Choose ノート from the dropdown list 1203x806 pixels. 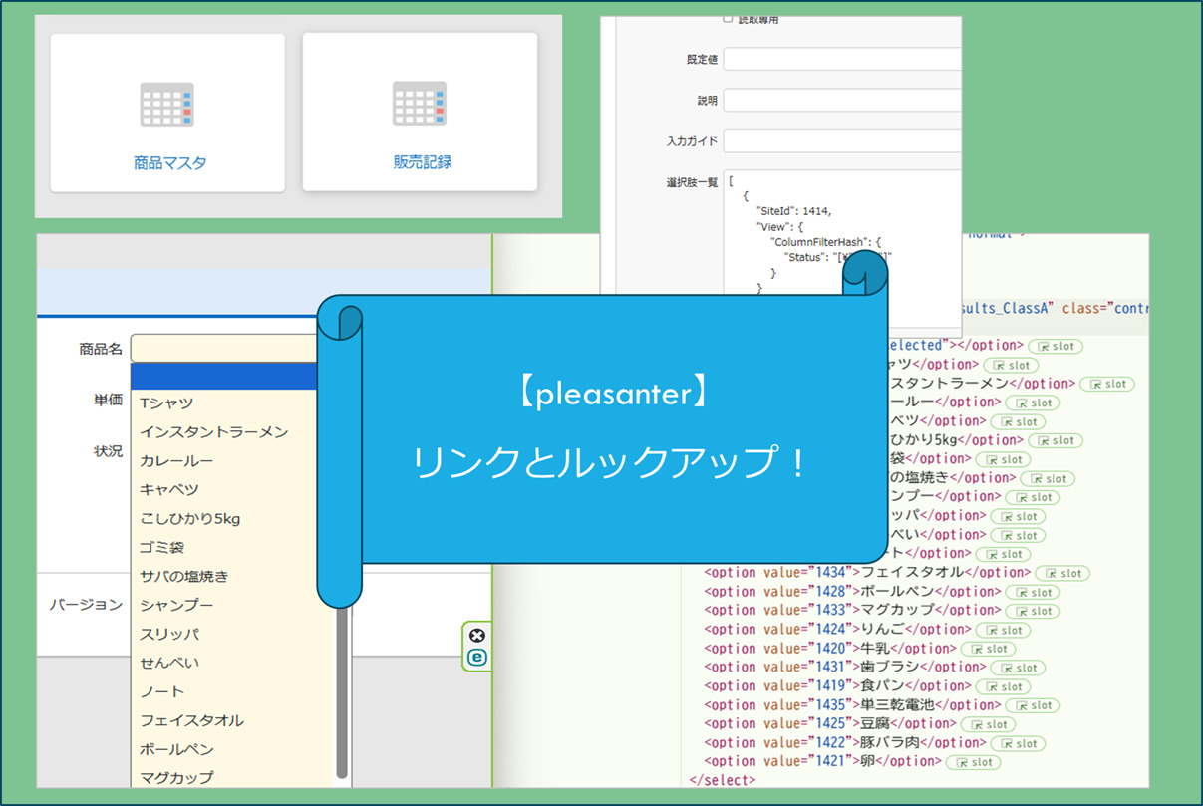coord(162,691)
